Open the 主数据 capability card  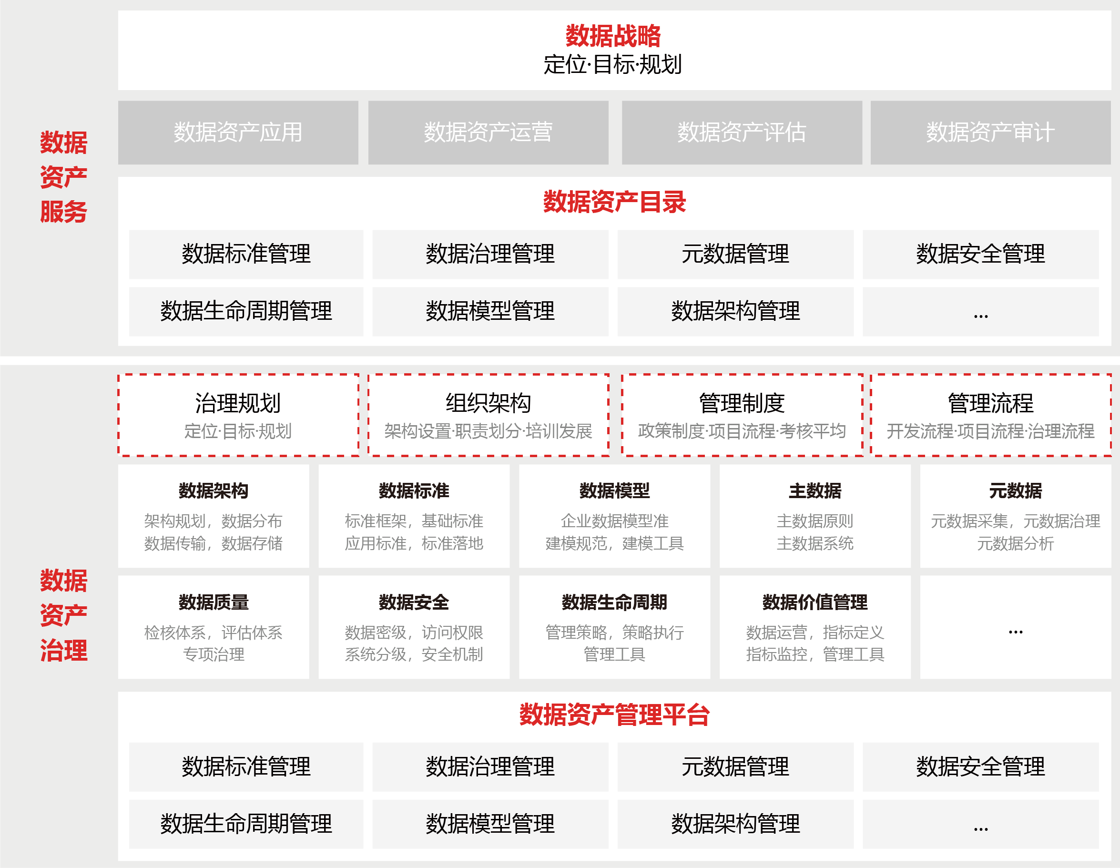(x=815, y=518)
